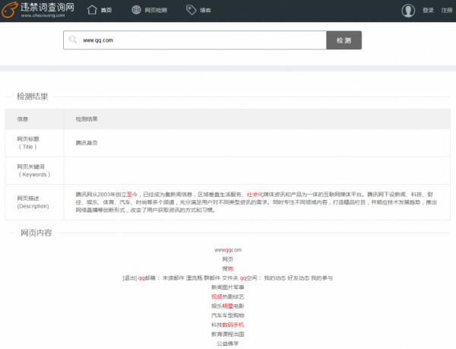This screenshot has width=456, height=349.
Task: Go to the 博客 menu label
Action: pos(205,11)
